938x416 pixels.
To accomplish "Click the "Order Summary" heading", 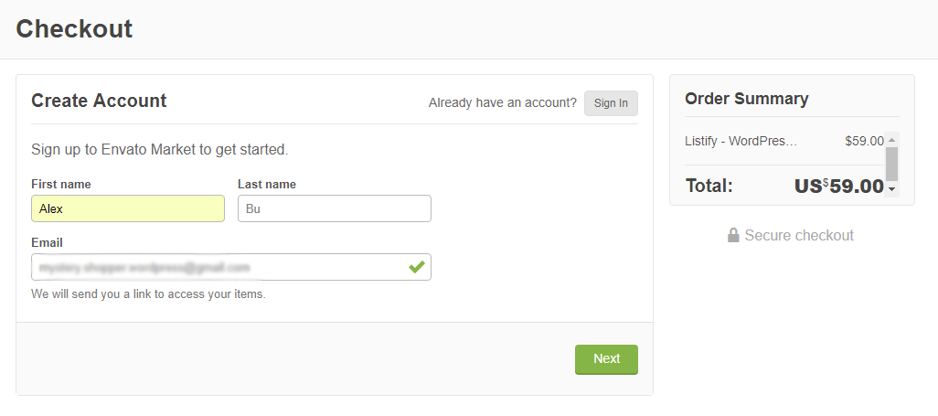I will 747,99.
